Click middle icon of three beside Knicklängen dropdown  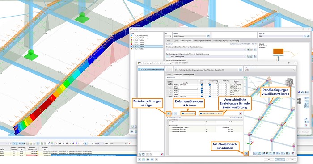[x=251, y=50]
